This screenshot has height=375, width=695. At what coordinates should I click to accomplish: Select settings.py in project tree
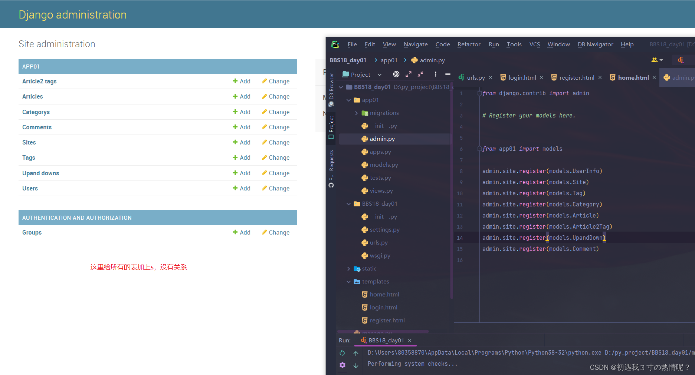pos(384,230)
